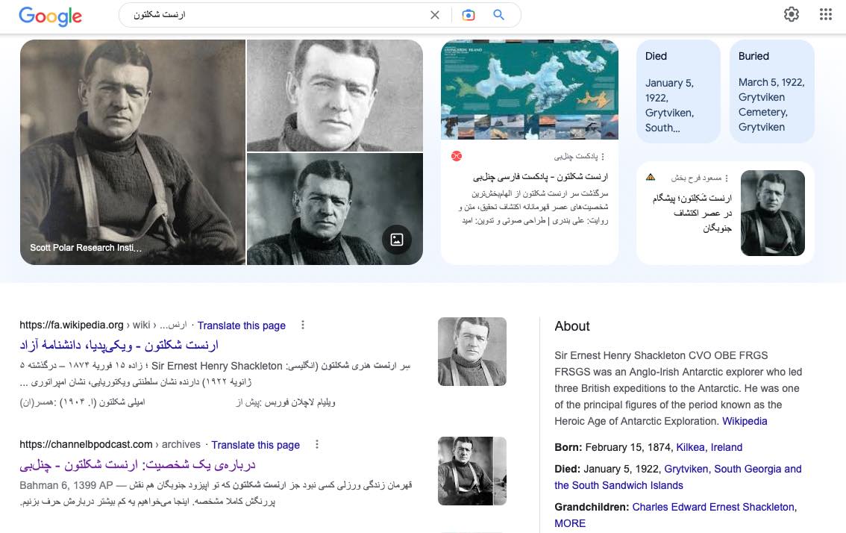
Task: Click the 'Born:' label
Action: tap(568, 447)
